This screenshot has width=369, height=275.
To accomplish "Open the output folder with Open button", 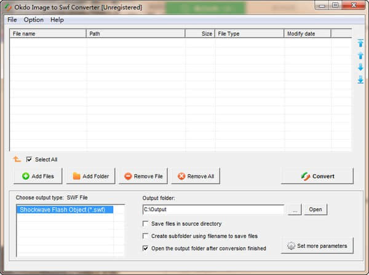I will pyautogui.click(x=315, y=209).
